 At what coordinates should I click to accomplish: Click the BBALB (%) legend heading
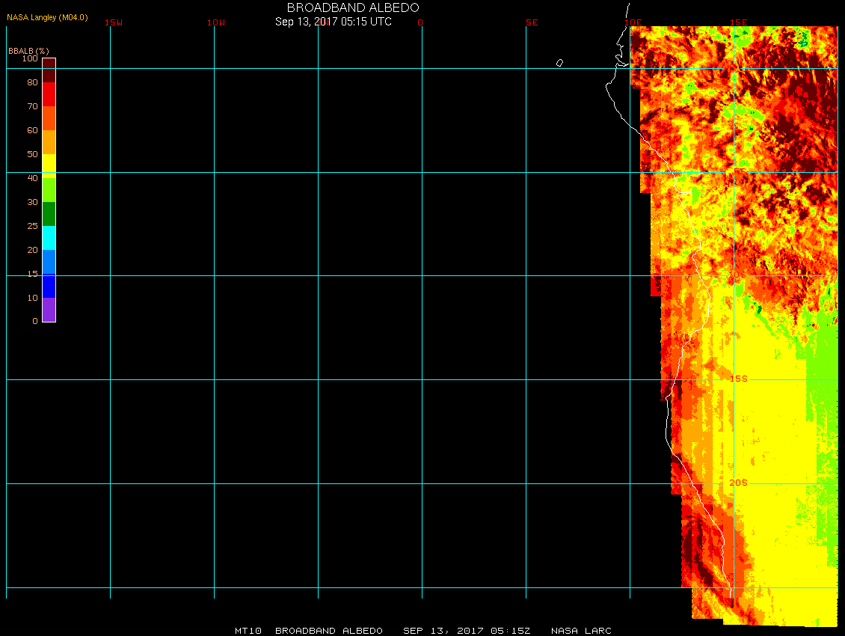tap(28, 51)
